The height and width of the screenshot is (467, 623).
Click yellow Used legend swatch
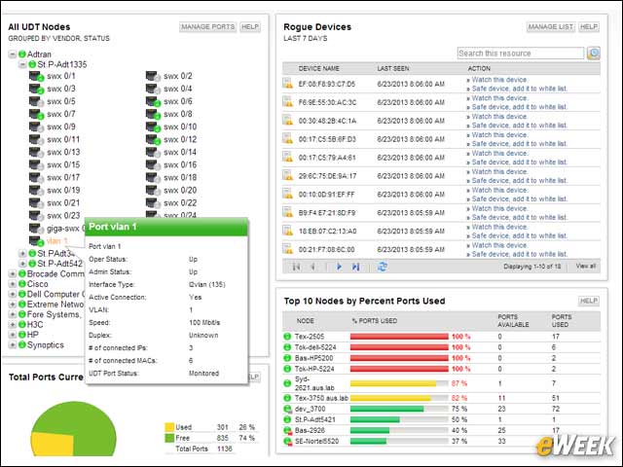coord(169,427)
